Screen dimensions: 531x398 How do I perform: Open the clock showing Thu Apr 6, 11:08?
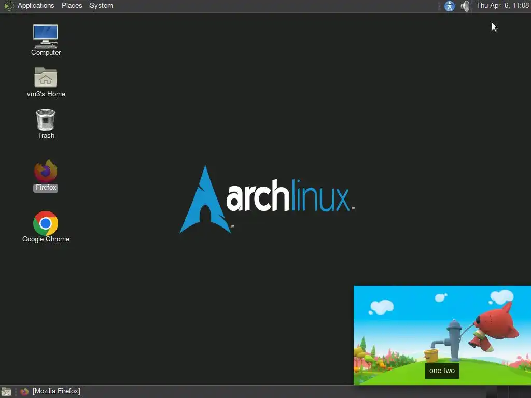502,5
